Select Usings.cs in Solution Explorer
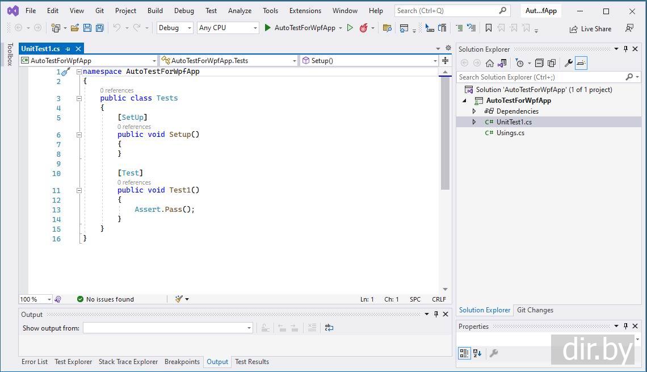The image size is (647, 372). tap(510, 133)
